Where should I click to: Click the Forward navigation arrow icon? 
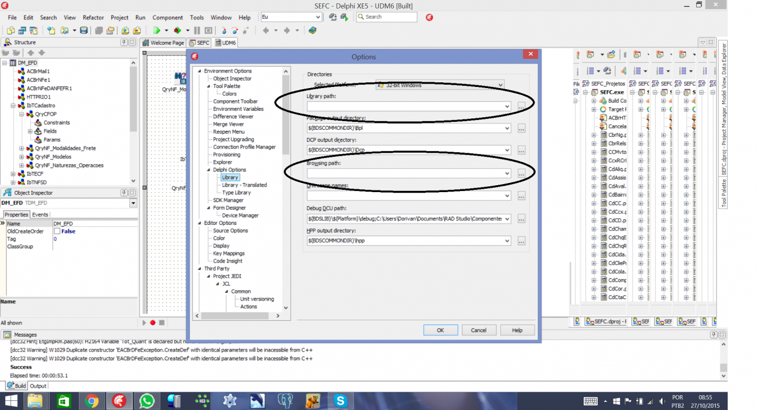pos(287,30)
